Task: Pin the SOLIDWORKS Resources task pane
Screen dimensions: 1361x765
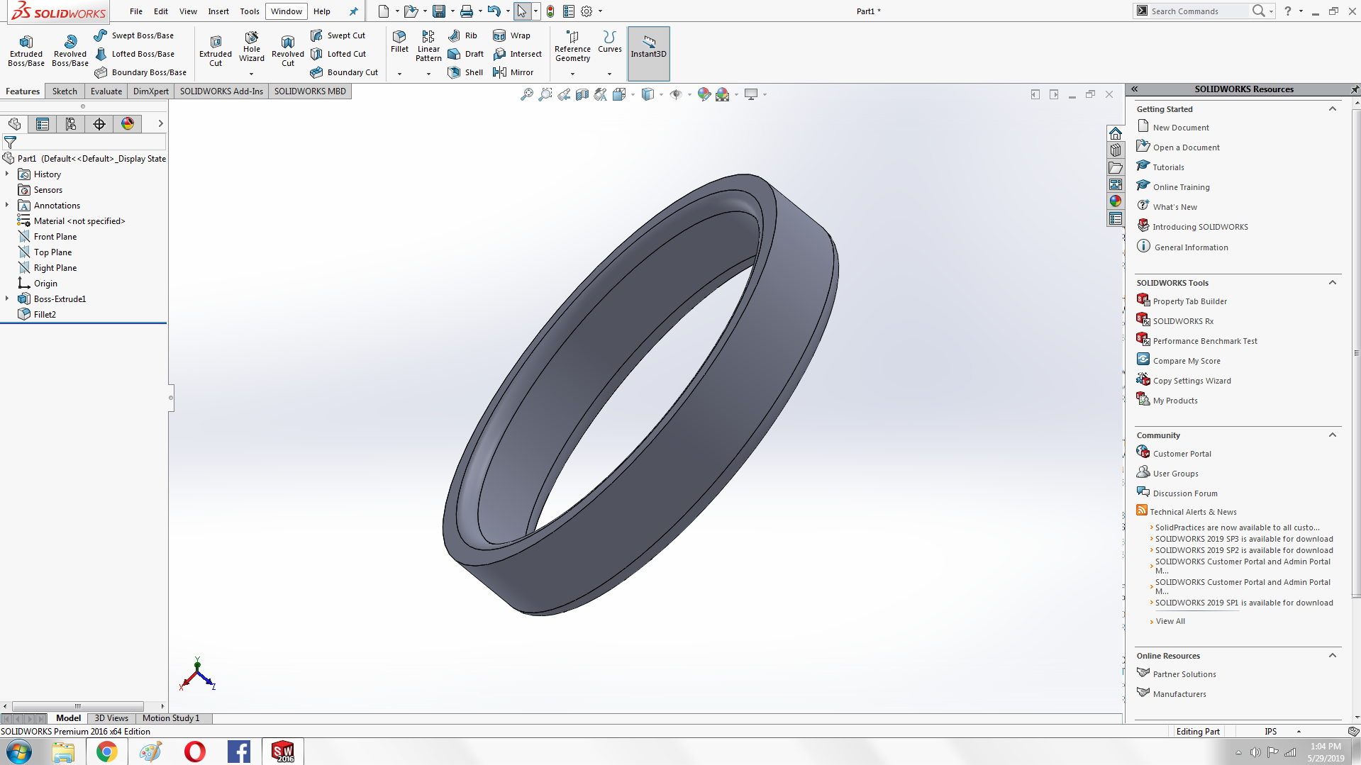Action: 1354,89
